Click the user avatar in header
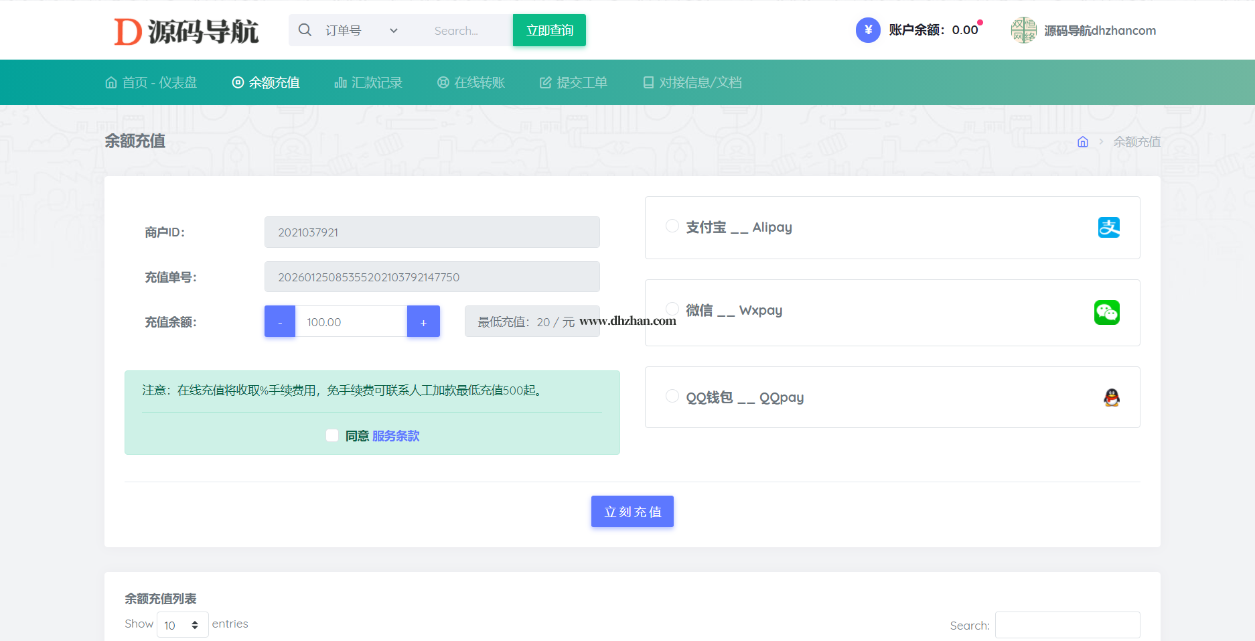The height and width of the screenshot is (641, 1255). (x=1023, y=30)
